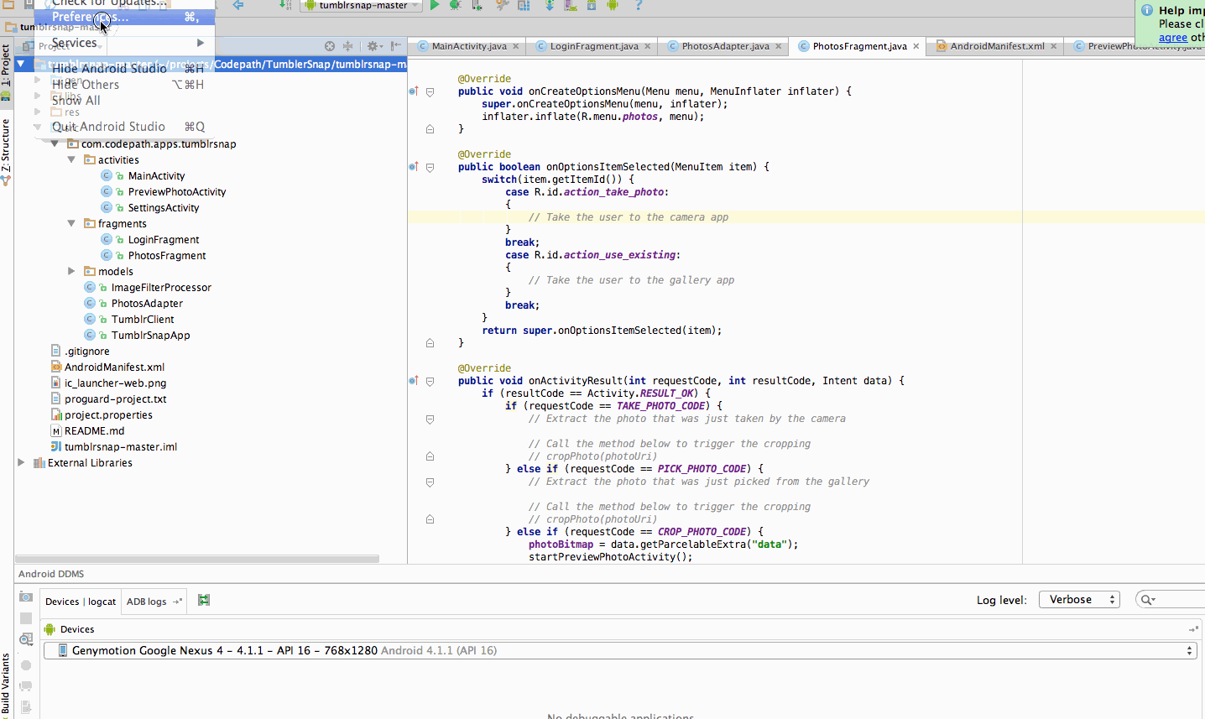Fold the onCreateOptionsMenu method in gutter
The height and width of the screenshot is (719, 1205).
click(430, 92)
